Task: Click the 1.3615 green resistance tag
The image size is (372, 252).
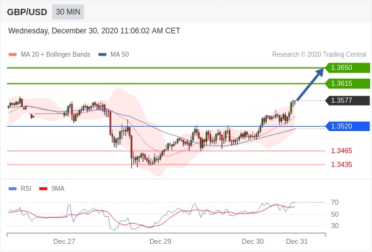Action: pos(347,83)
